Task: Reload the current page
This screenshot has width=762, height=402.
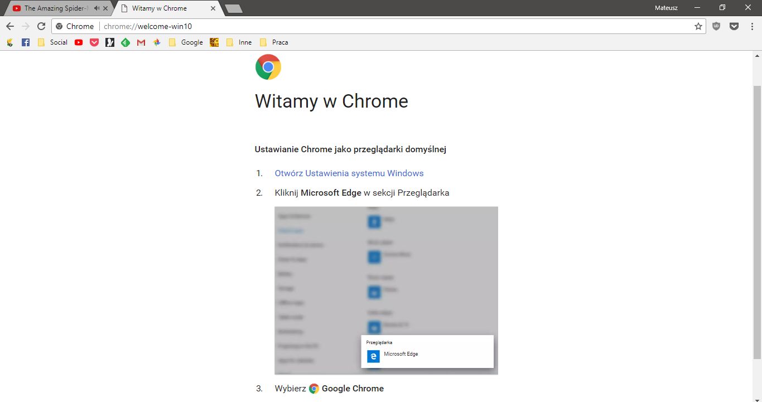Action: click(x=41, y=26)
